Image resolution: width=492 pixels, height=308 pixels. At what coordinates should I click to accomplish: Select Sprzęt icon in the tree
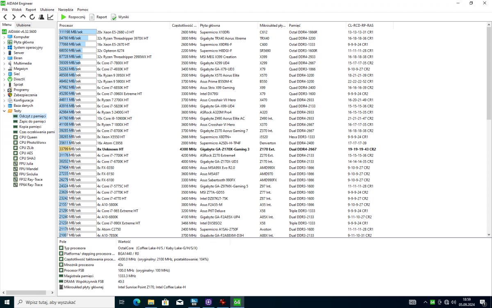pos(10,85)
